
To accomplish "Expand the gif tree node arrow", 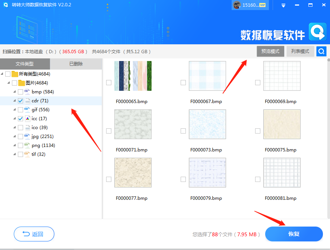I will 15,110.
